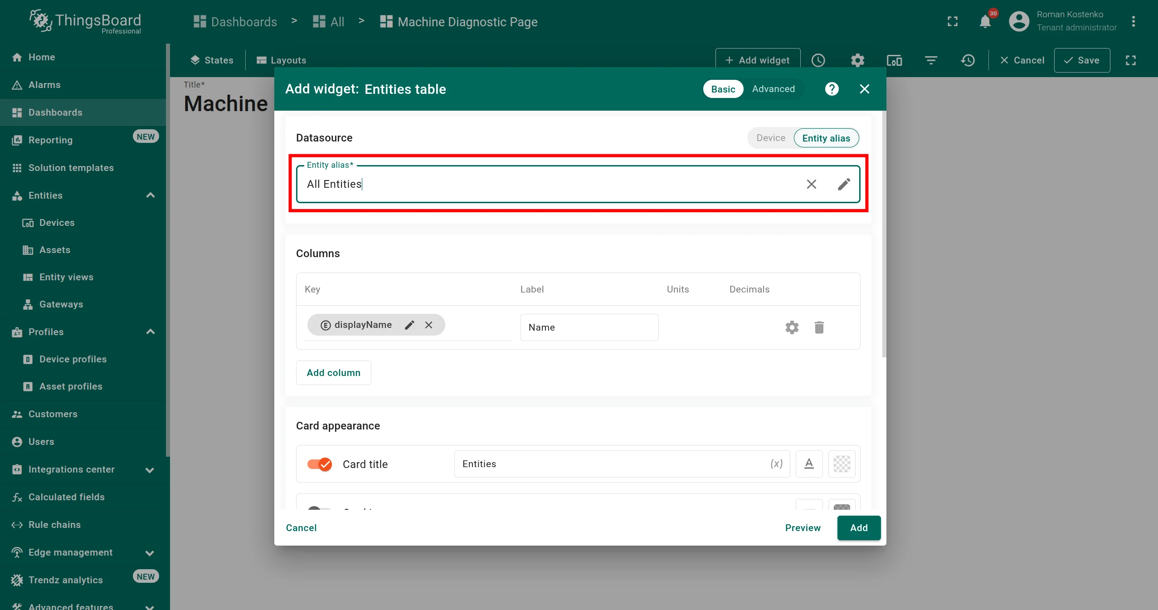The height and width of the screenshot is (610, 1158).
Task: Open Reporting in the sidebar
Action: click(84, 140)
